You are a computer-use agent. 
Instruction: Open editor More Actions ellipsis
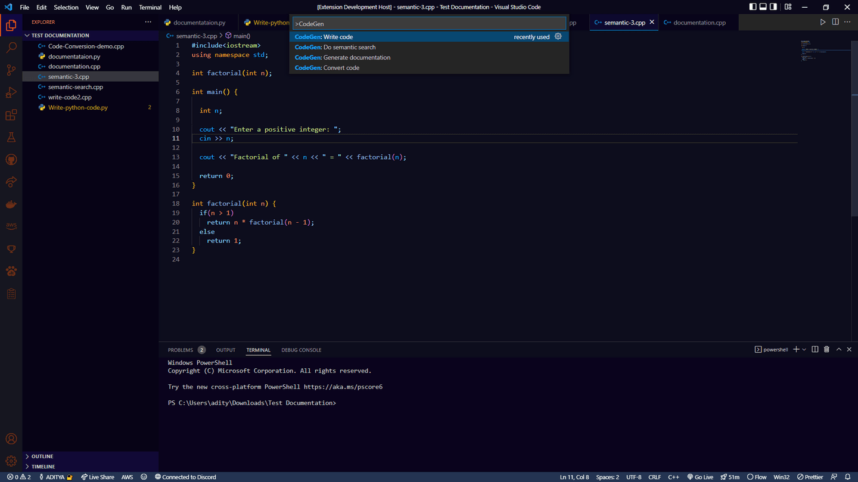click(847, 22)
